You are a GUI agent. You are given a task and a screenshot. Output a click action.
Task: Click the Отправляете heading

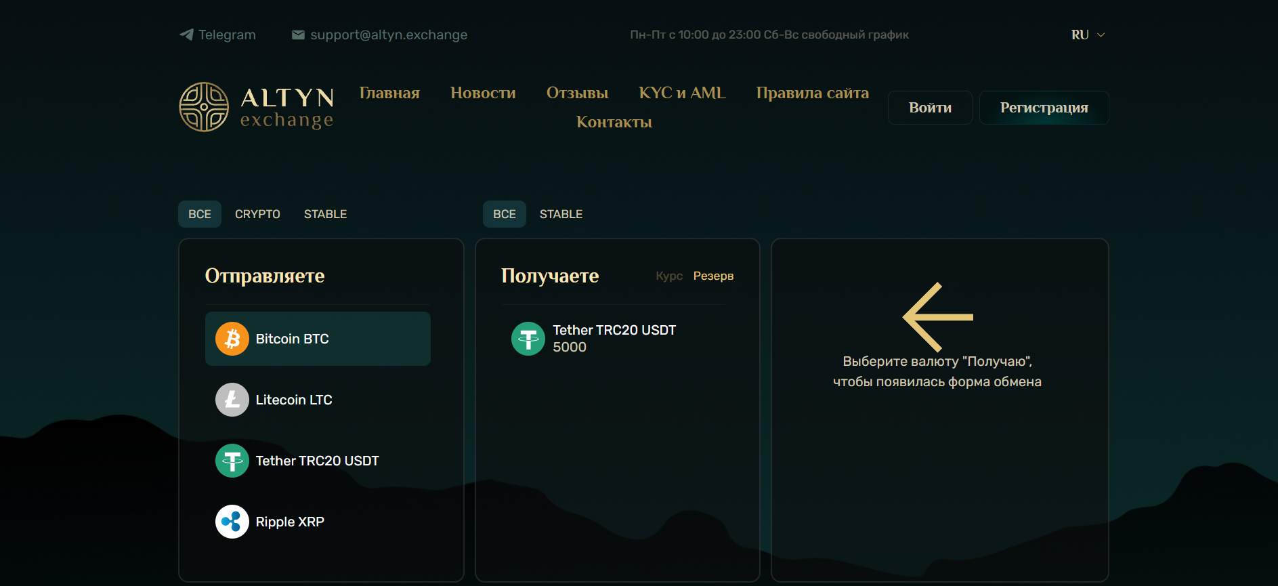pyautogui.click(x=265, y=276)
